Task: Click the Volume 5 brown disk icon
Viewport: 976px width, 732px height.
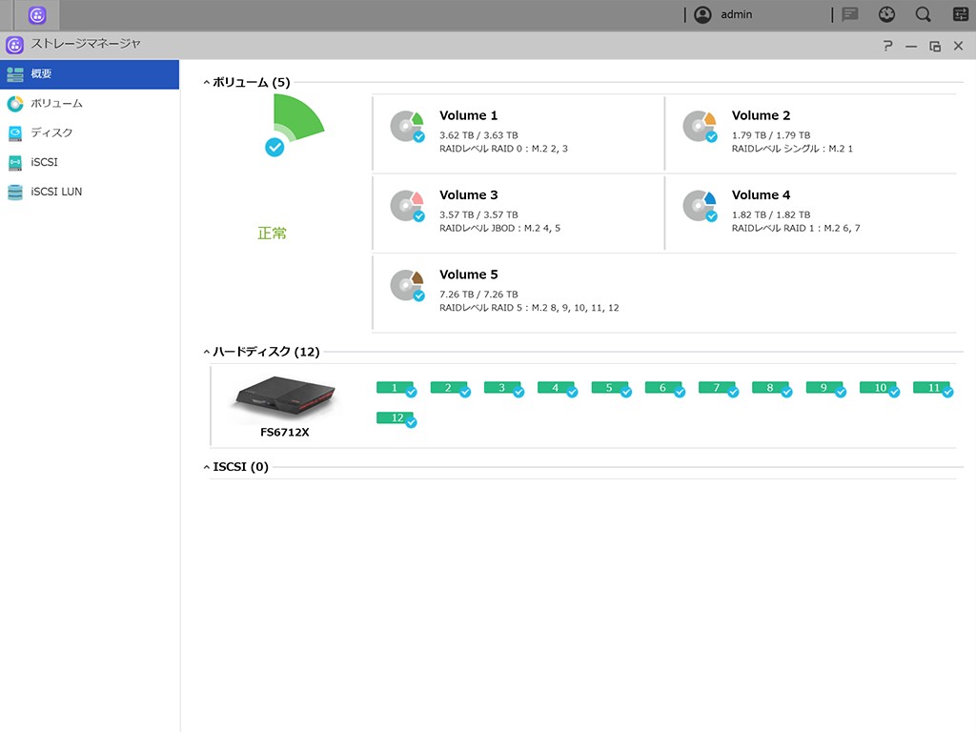Action: click(407, 285)
